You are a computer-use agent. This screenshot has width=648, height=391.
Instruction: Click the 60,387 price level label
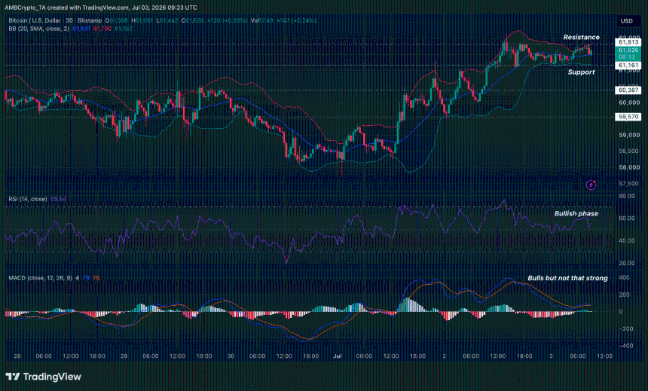pos(628,90)
